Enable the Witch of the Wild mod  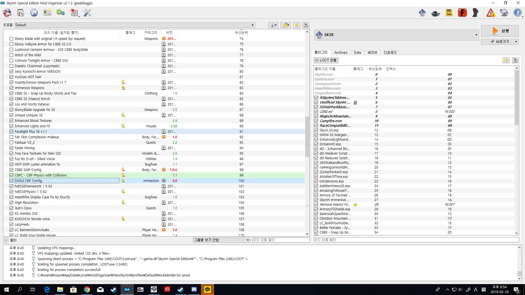tap(11, 55)
